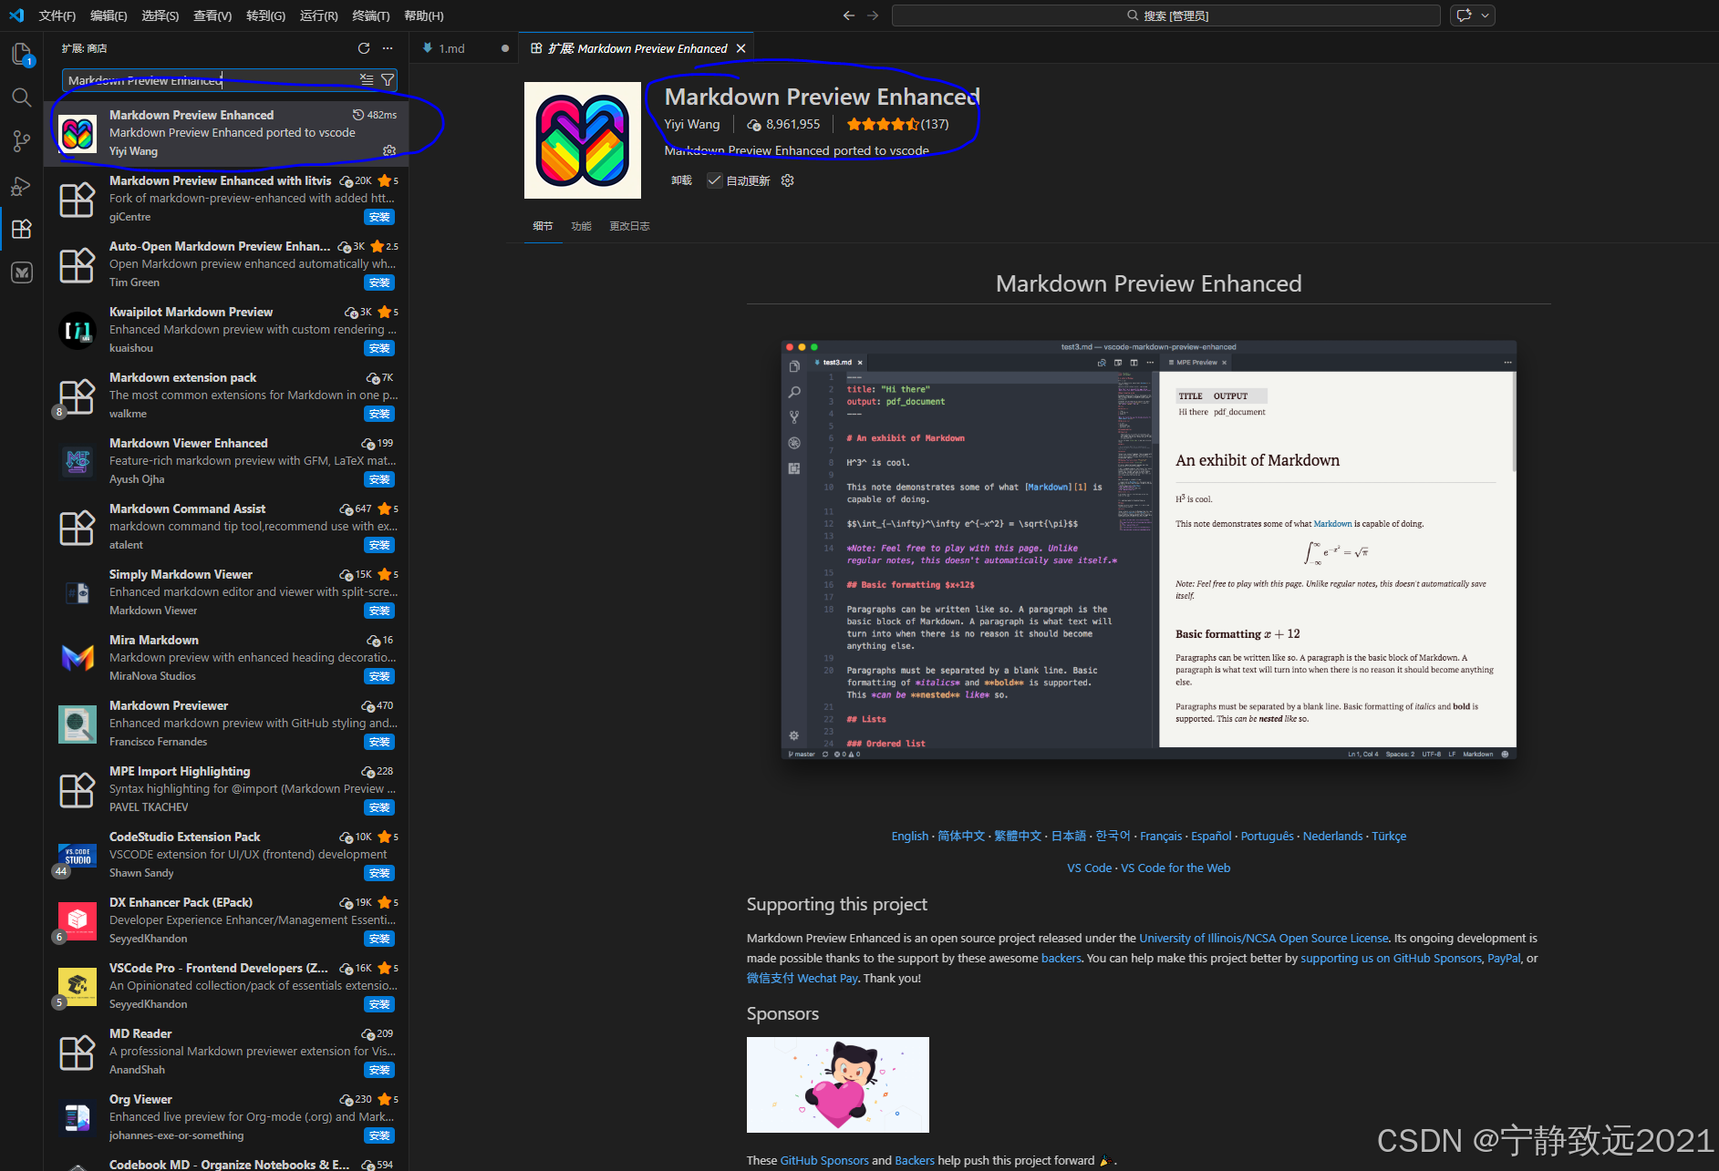Open the 帮助(H) menu
The image size is (1719, 1171).
424,15
